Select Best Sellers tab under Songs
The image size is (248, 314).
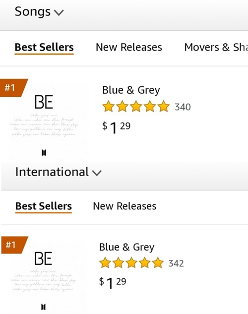point(44,48)
